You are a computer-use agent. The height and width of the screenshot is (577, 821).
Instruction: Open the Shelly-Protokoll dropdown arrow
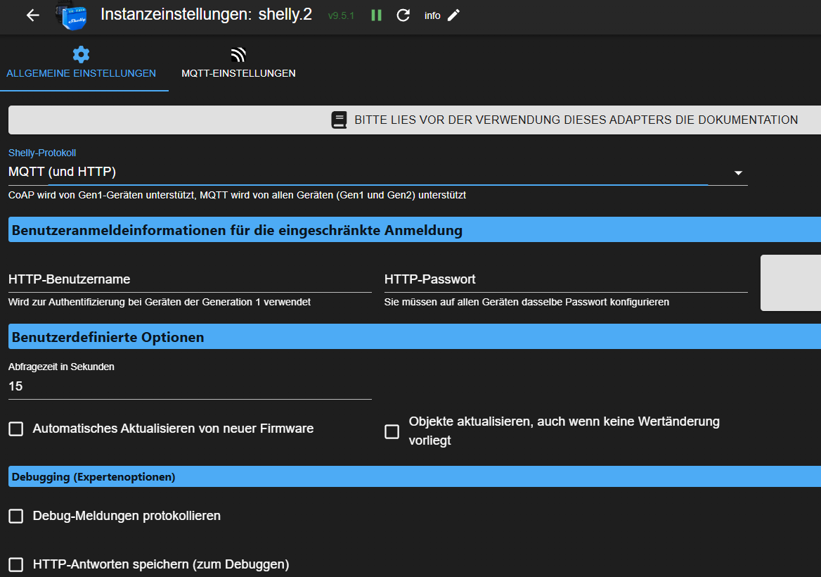[738, 172]
